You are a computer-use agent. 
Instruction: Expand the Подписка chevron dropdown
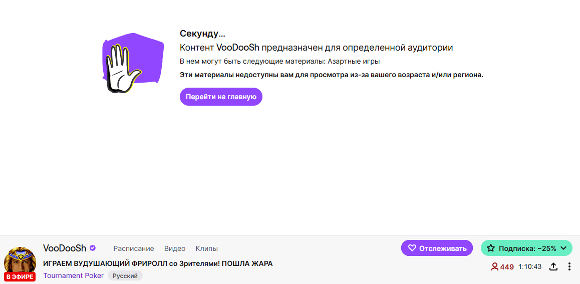point(564,248)
